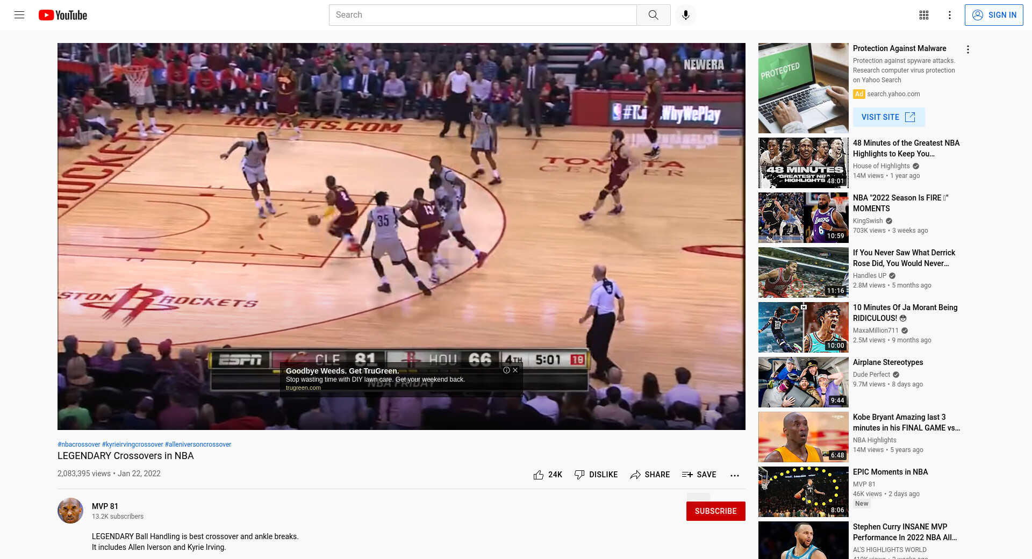Focus the Search input field
Viewport: 1032px width, 559px height.
[483, 15]
